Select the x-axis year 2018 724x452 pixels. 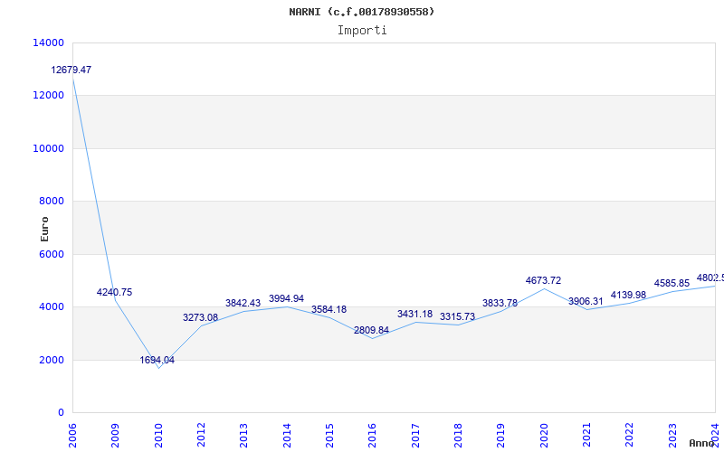(x=458, y=436)
